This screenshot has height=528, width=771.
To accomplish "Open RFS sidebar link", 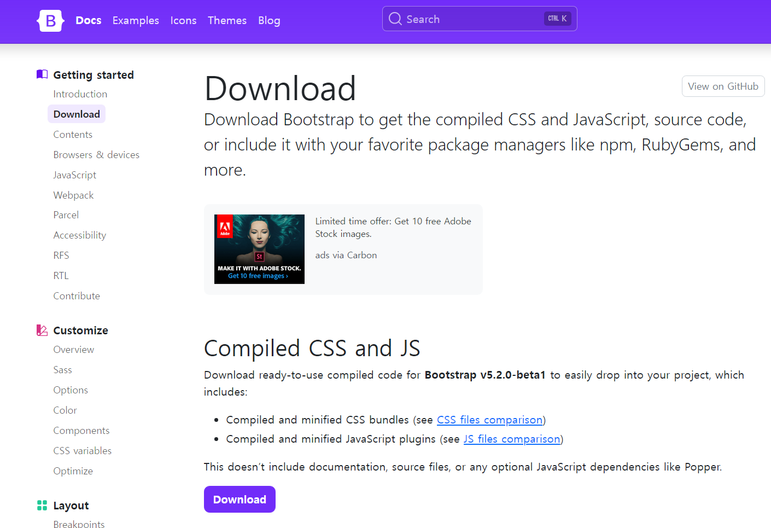I will point(61,255).
